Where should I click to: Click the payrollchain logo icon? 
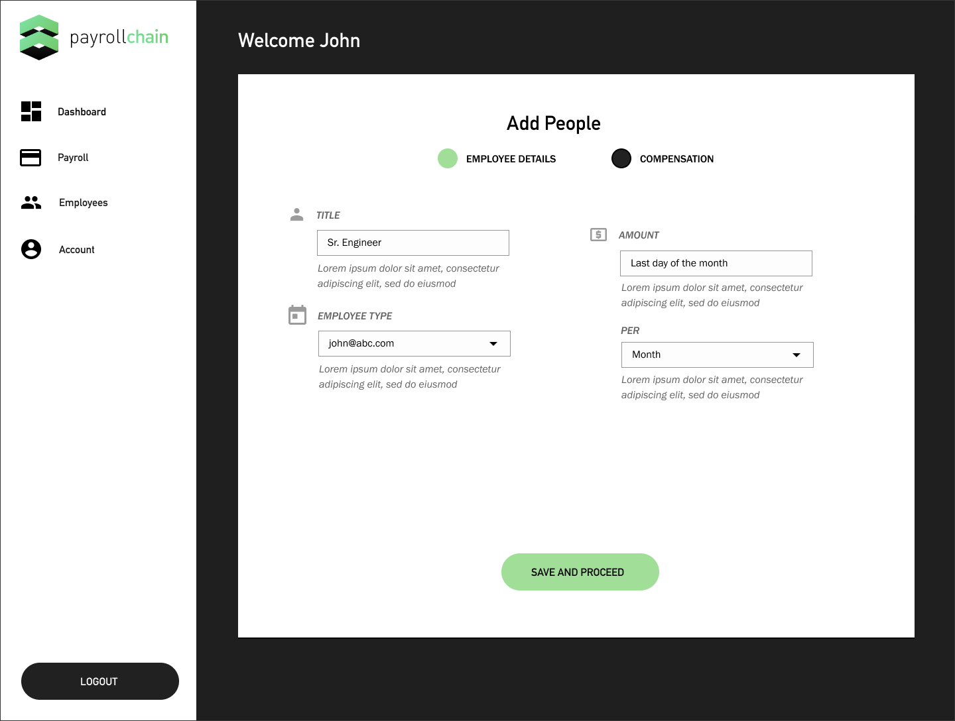tap(39, 38)
